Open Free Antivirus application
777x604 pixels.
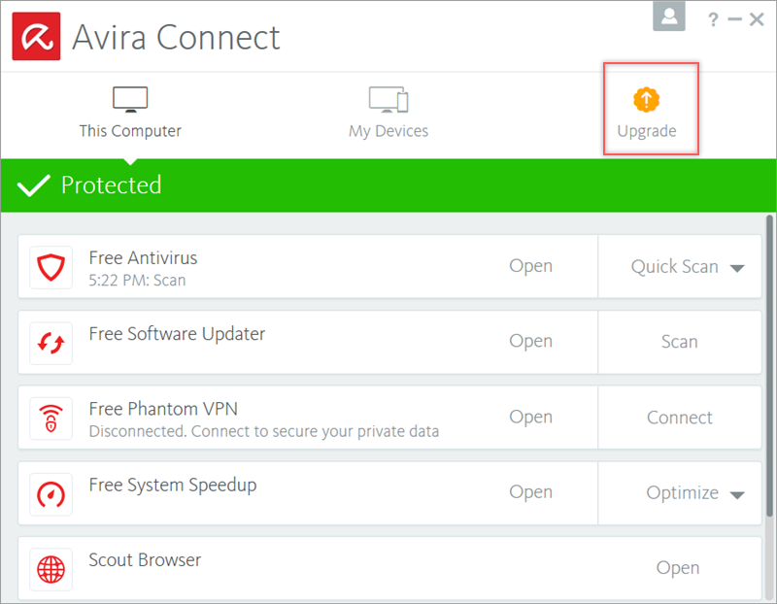click(530, 266)
